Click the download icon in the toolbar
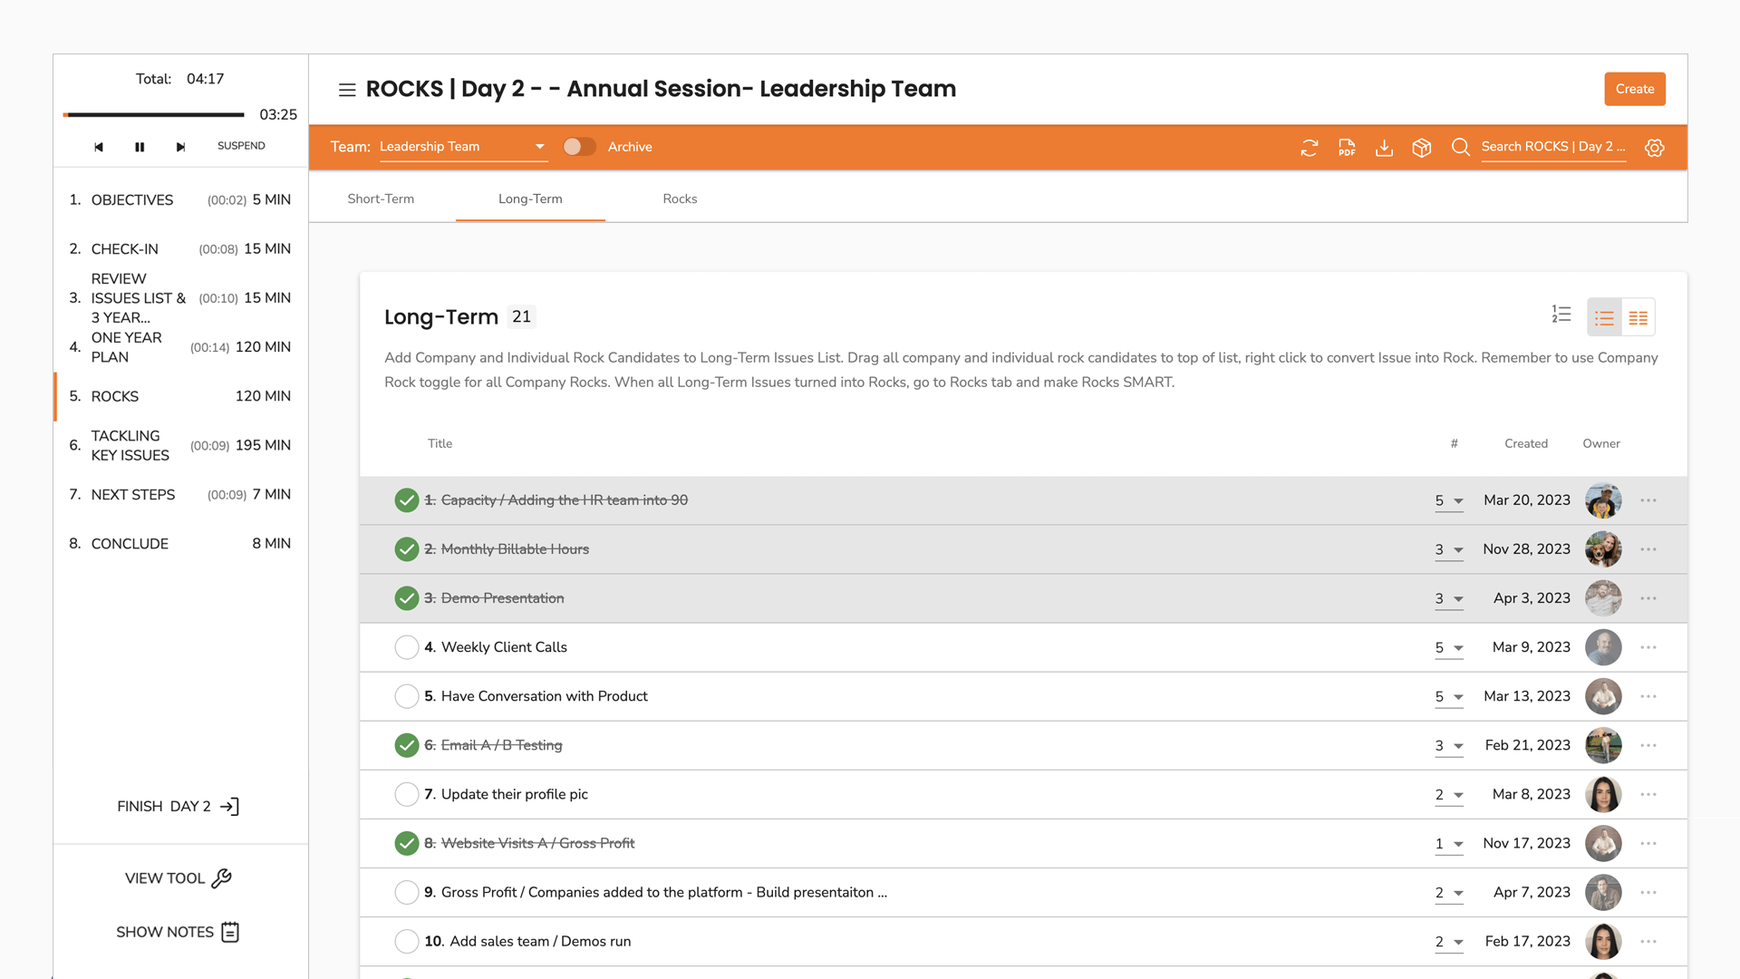The image size is (1740, 979). 1384,147
